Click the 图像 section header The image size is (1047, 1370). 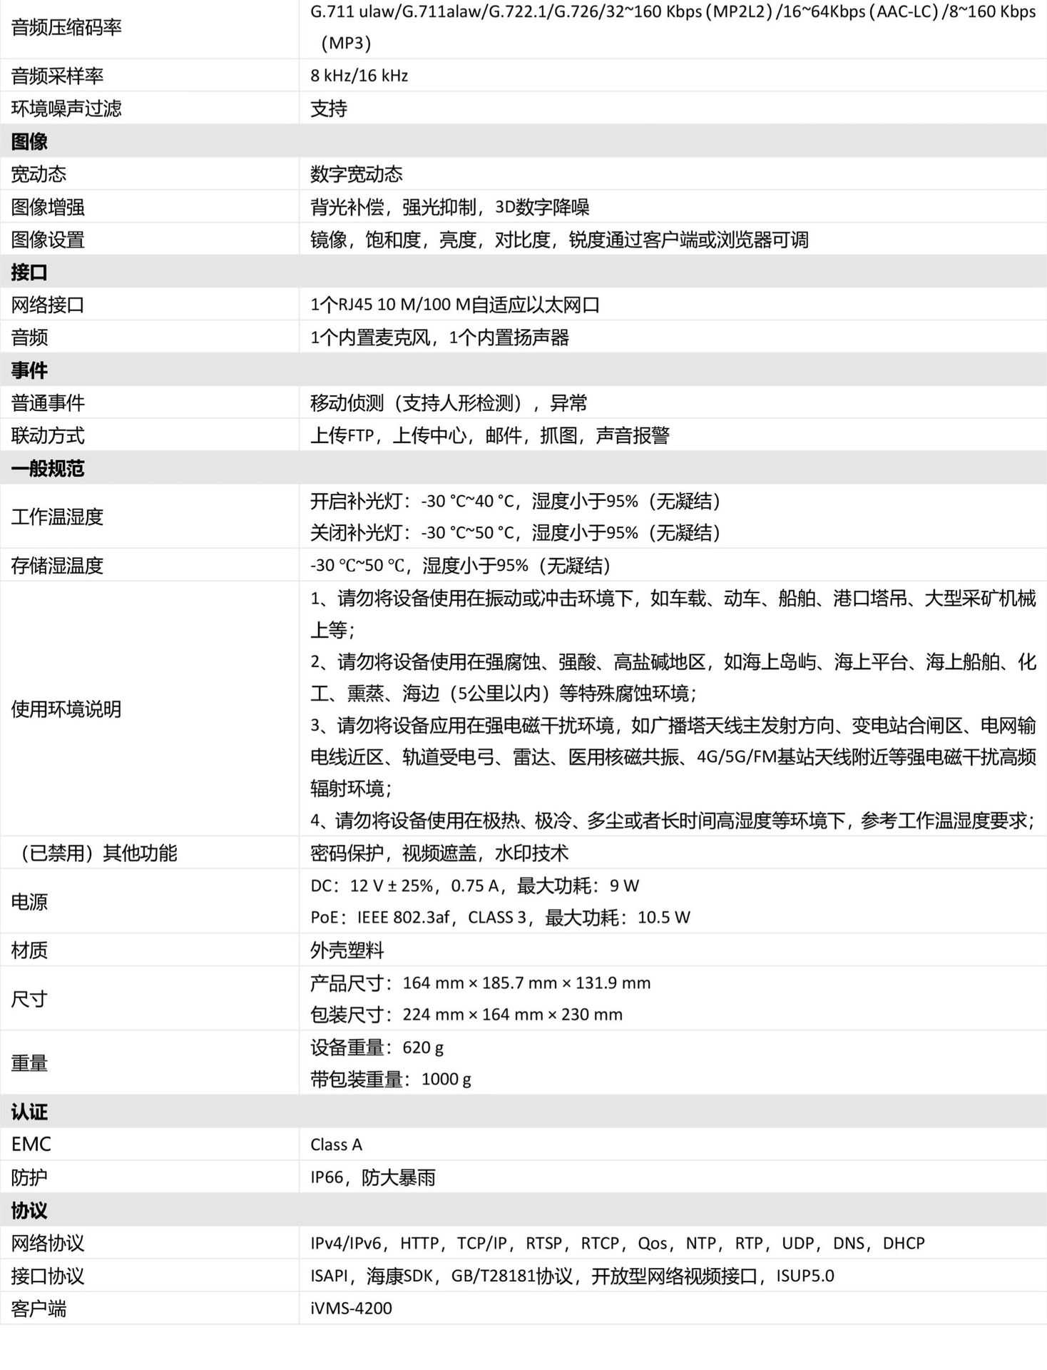[30, 141]
